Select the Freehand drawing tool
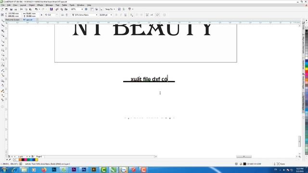 2,41
